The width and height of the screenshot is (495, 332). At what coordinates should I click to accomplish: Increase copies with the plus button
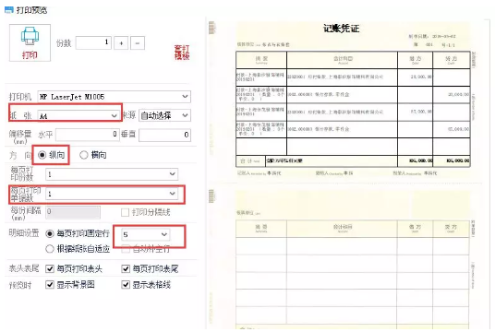pos(121,43)
